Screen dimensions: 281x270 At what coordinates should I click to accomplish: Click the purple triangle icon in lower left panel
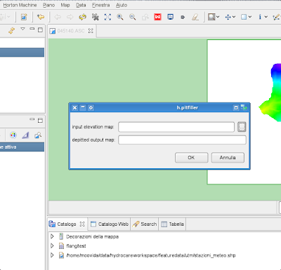point(25,135)
